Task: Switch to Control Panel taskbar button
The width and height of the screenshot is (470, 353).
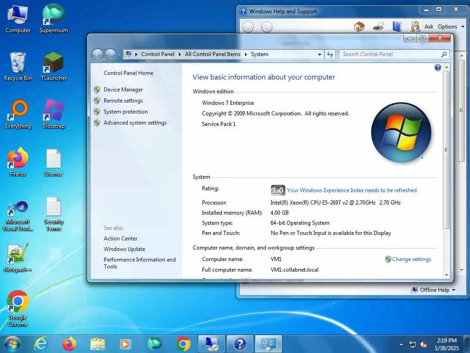Action: (x=268, y=344)
